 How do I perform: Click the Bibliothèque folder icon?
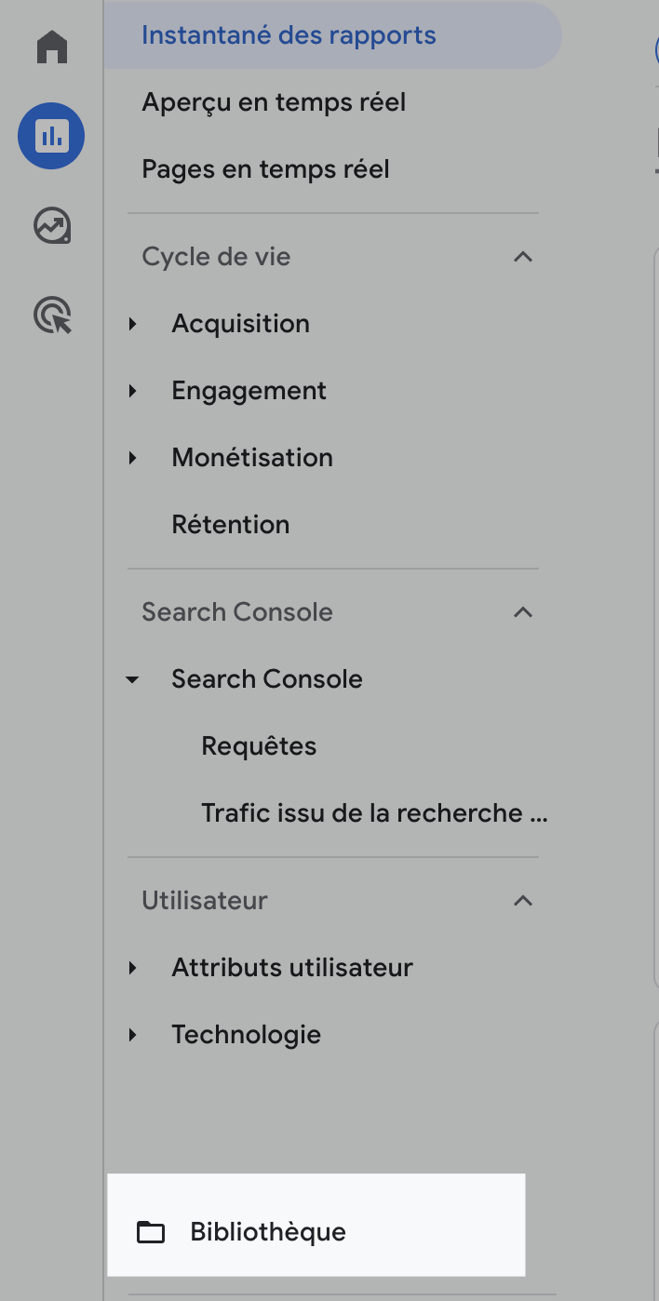click(x=151, y=1232)
